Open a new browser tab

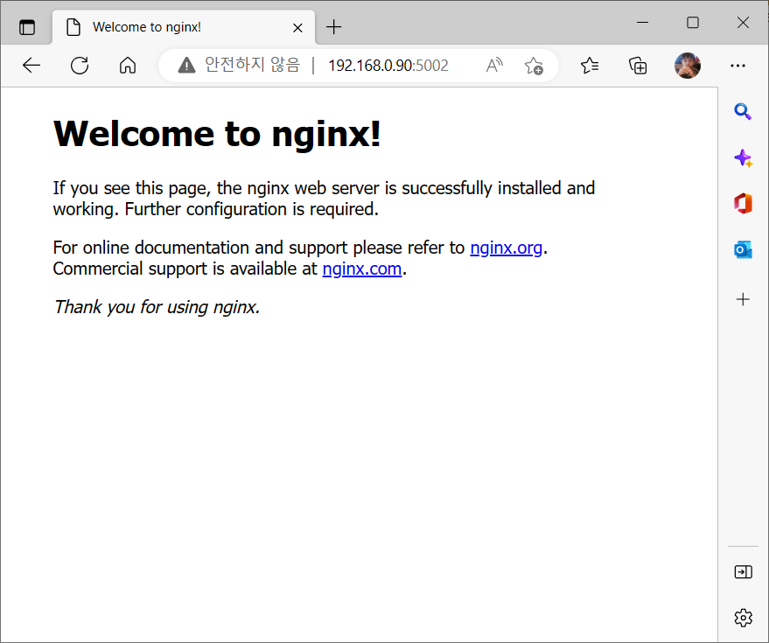pyautogui.click(x=333, y=26)
